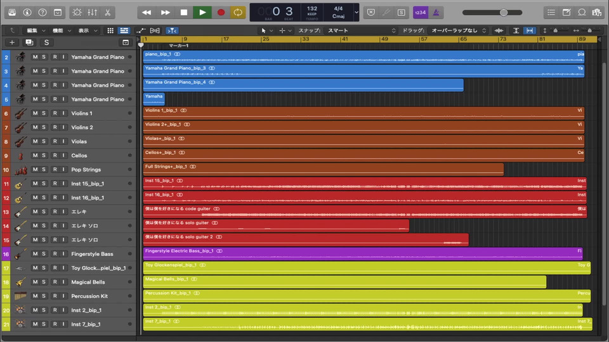This screenshot has height=342, width=609.
Task: Click the marker マーカー1
Action: pos(178,46)
